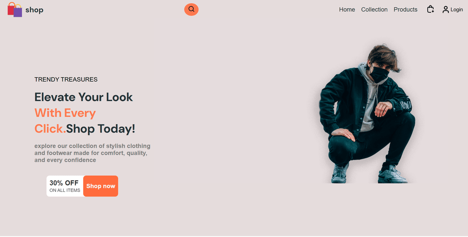Image resolution: width=468 pixels, height=237 pixels.
Task: Click the orange 'With Every' text
Action: [x=65, y=113]
